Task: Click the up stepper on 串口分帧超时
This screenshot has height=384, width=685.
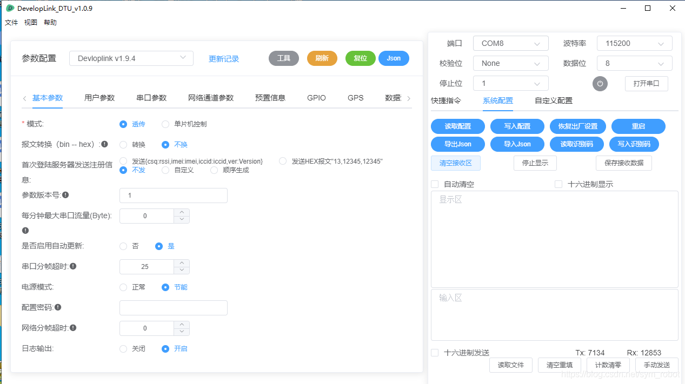Action: pos(183,263)
